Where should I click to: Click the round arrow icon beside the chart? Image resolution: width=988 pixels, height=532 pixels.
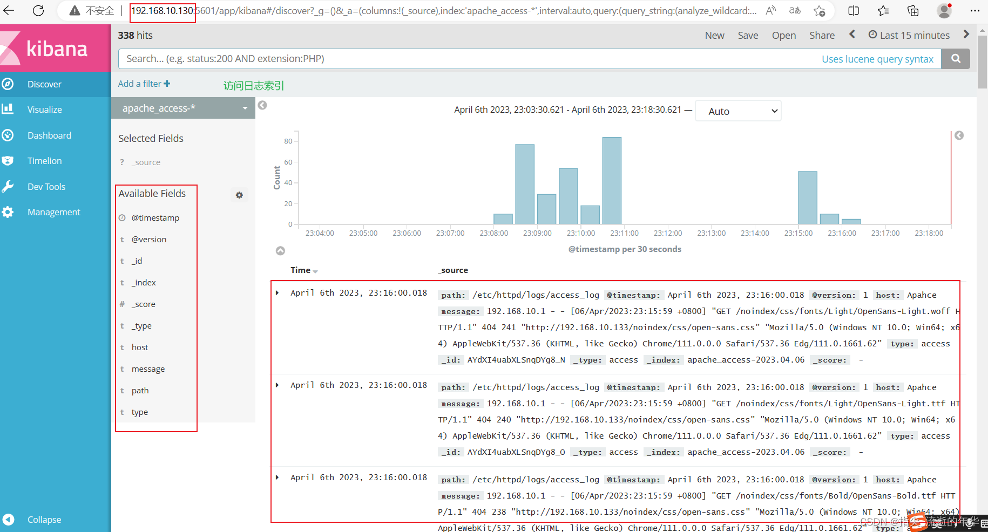(959, 135)
